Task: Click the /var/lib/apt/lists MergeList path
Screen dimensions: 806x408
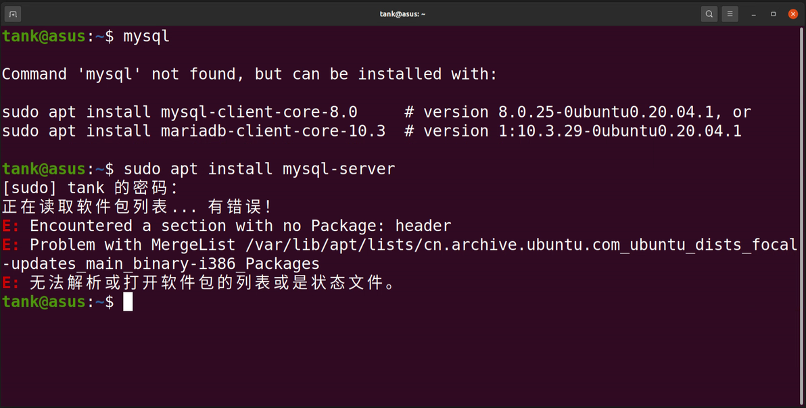Action: (x=518, y=245)
